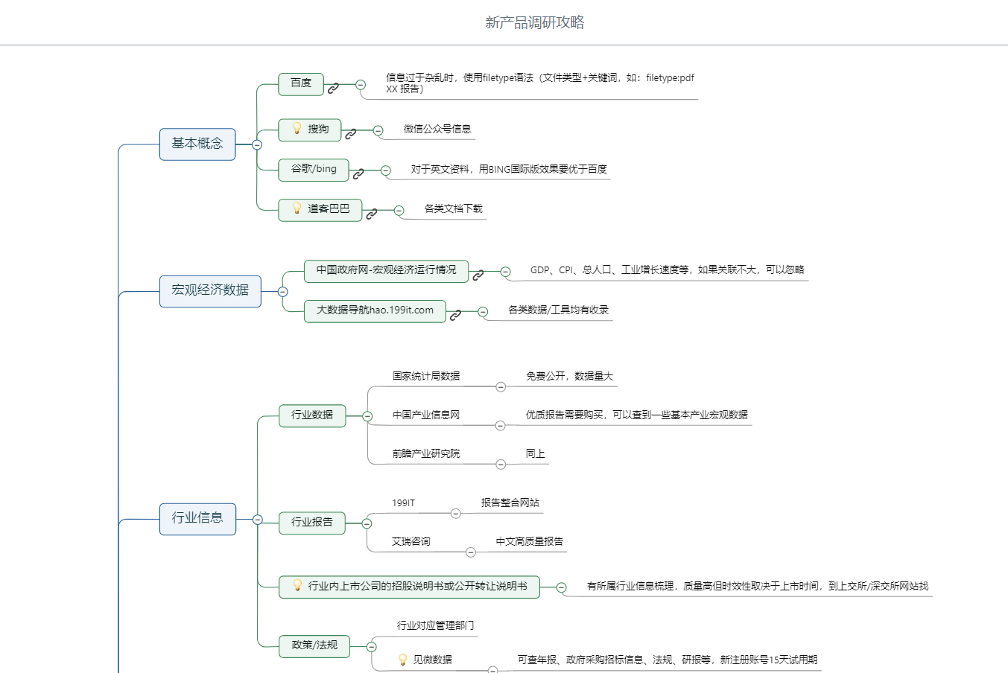Collapse the 搜狗 node children

pyautogui.click(x=378, y=131)
